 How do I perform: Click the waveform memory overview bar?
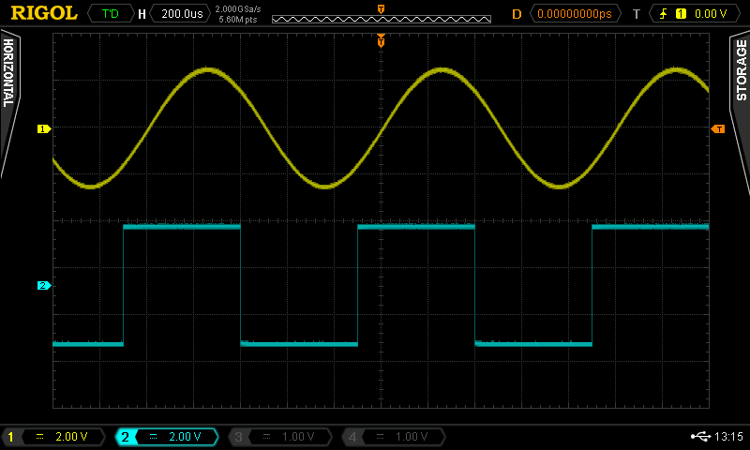click(382, 19)
